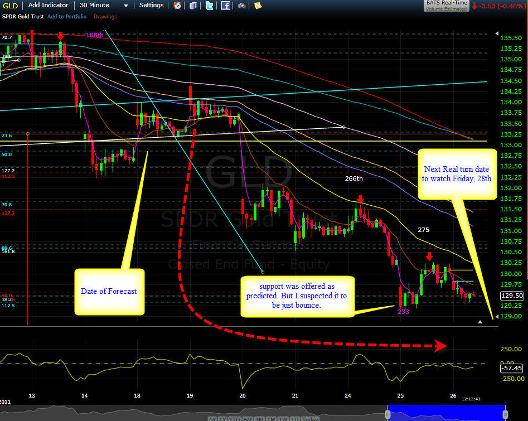Click the small up triangle below the price pane

click(x=480, y=322)
